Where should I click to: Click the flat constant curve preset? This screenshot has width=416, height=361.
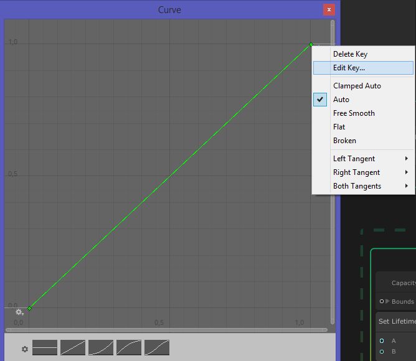coord(45,347)
